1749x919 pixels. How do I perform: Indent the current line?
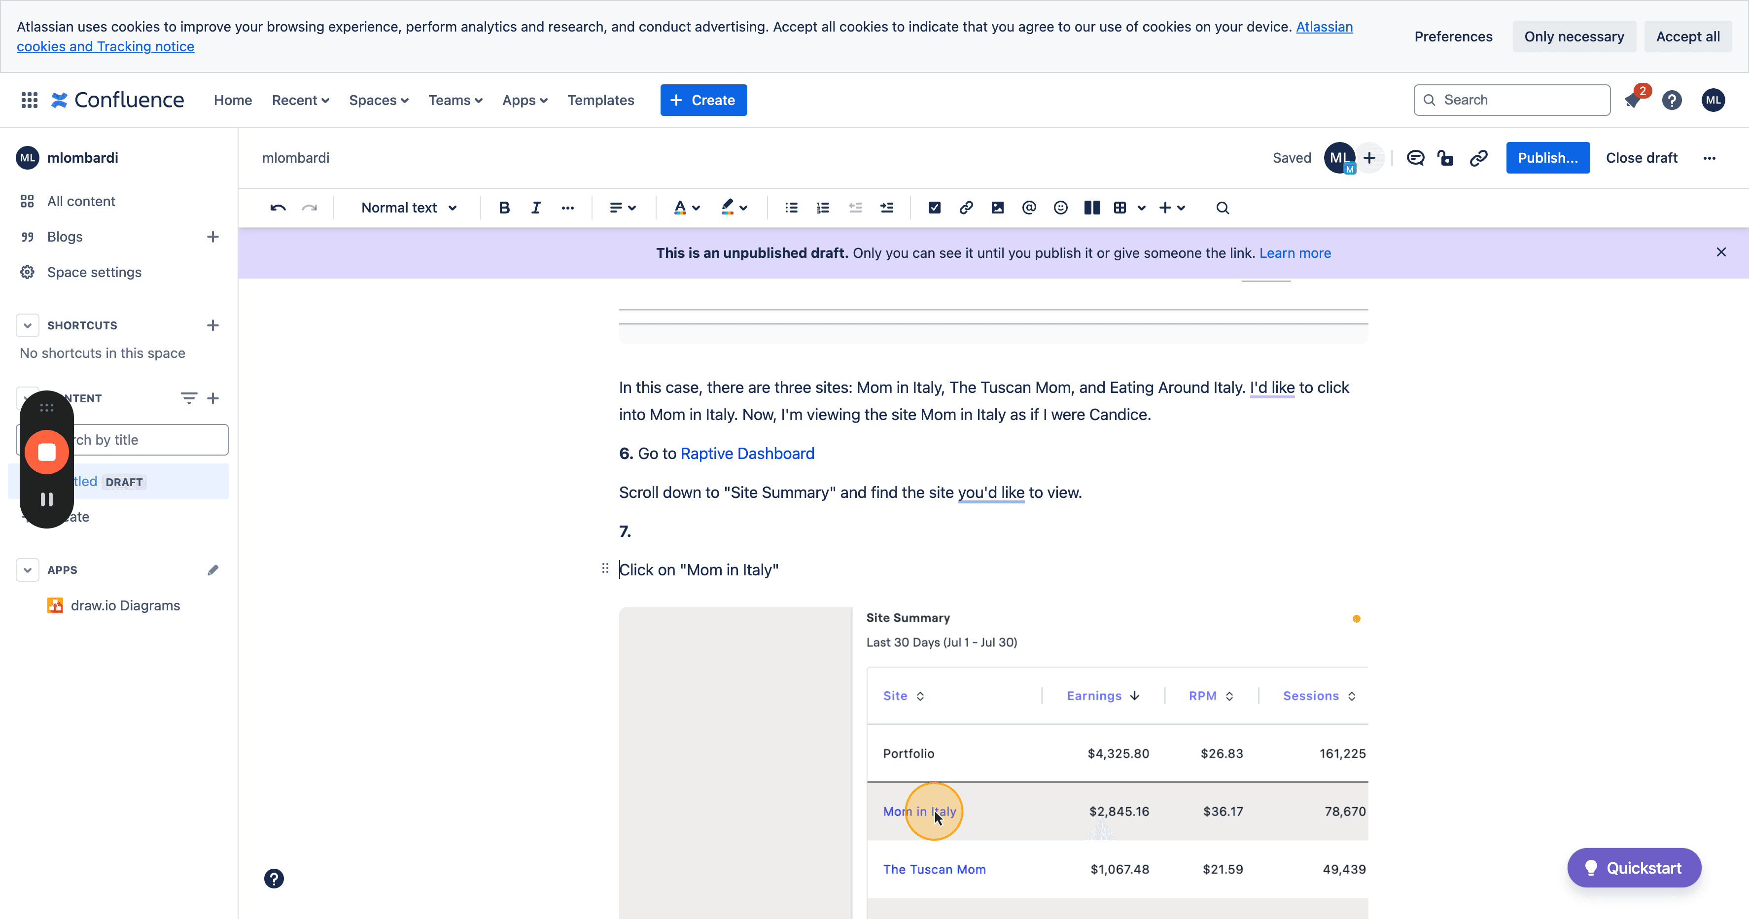(x=887, y=208)
